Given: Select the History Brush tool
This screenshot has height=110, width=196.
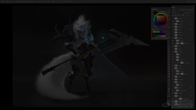Looking at the screenshot, I should coord(169,67).
